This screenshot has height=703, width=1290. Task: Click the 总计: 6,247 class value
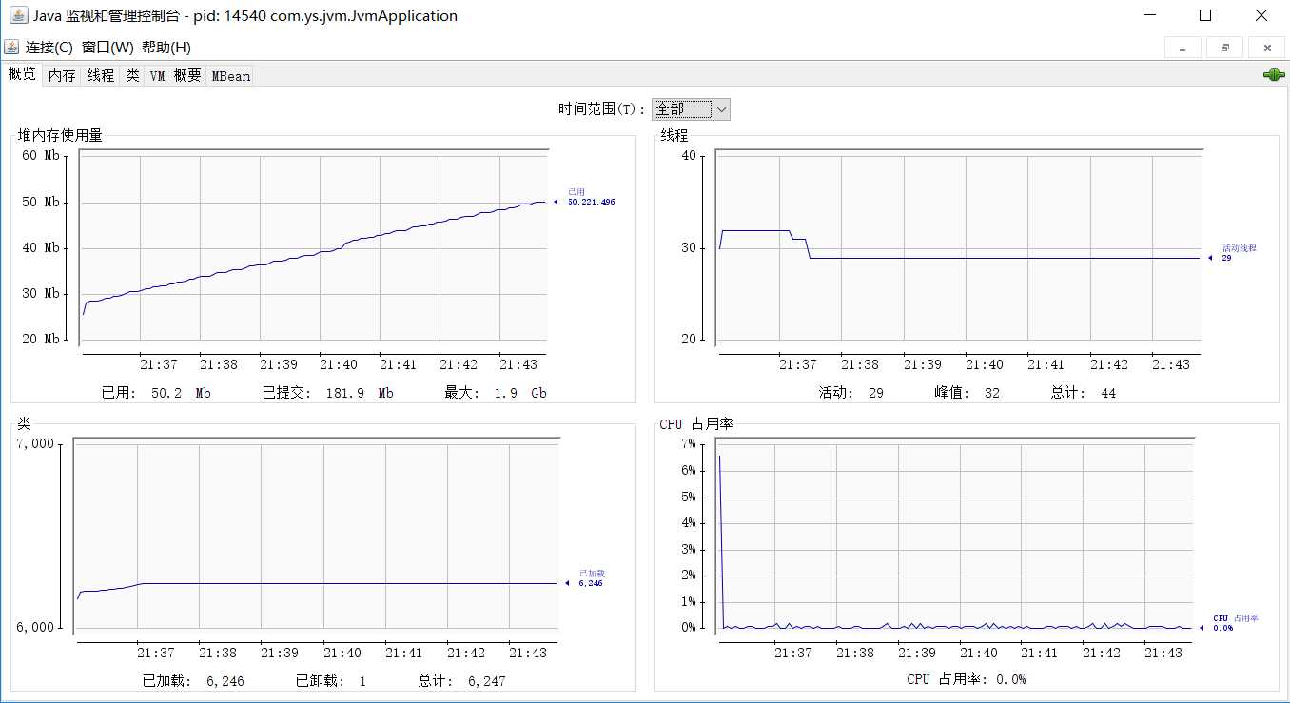point(462,681)
